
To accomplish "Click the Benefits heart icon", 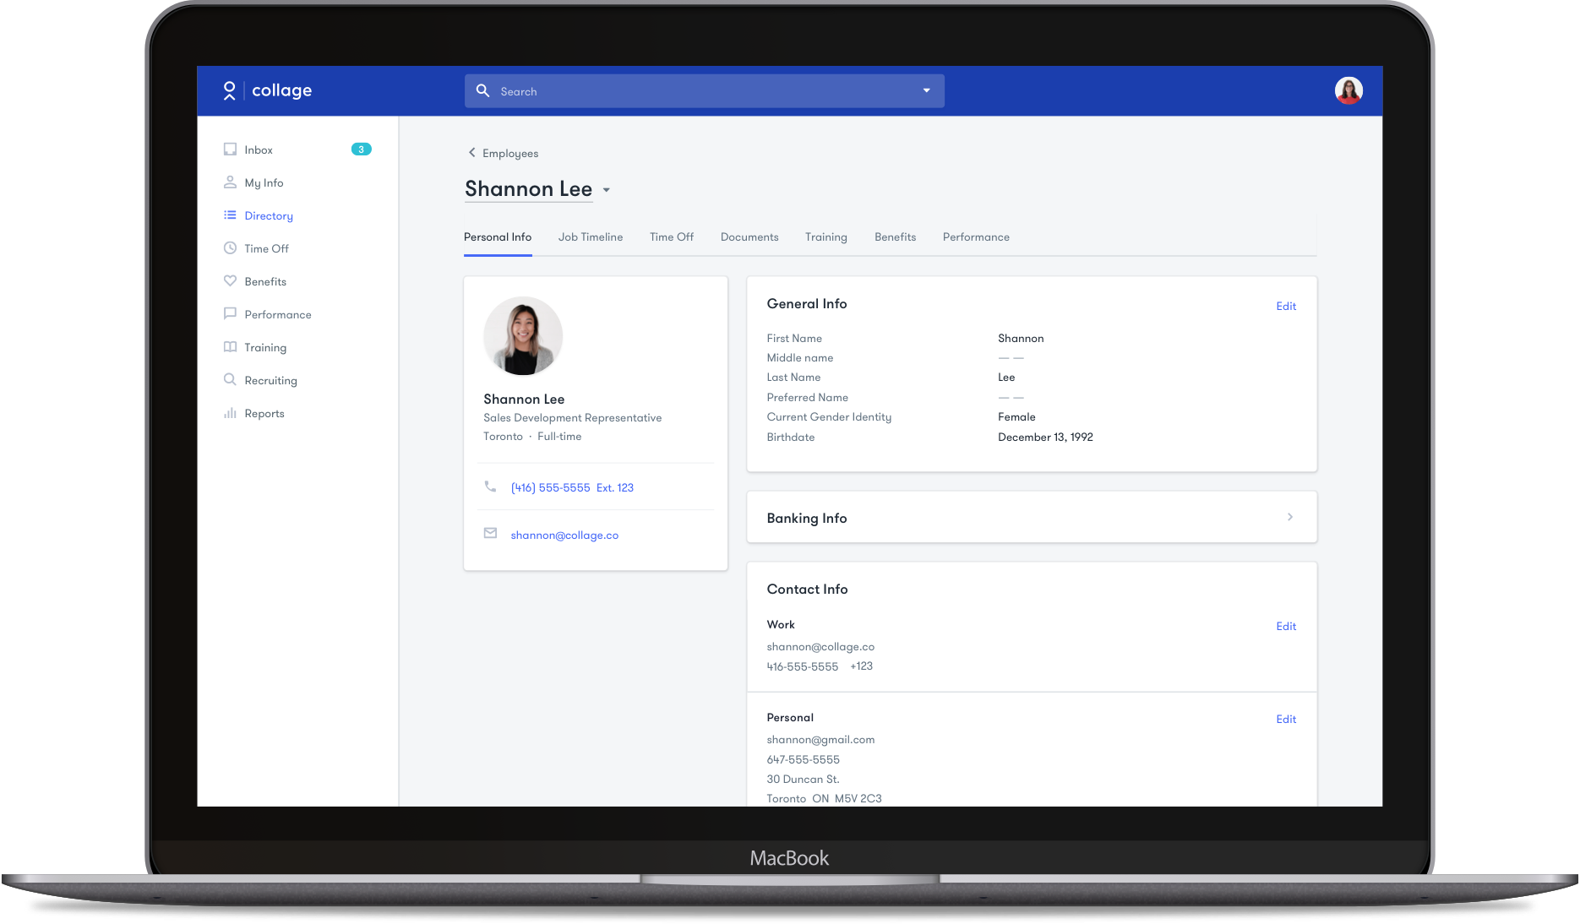I will tap(230, 281).
